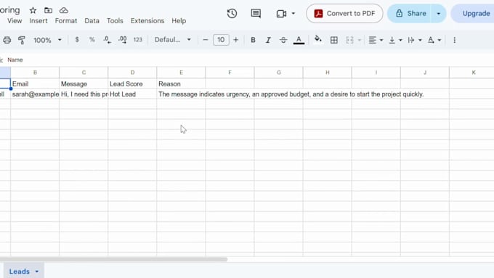Viewport: 494px width, 278px height.
Task: Open more number formats 123
Action: (138, 40)
